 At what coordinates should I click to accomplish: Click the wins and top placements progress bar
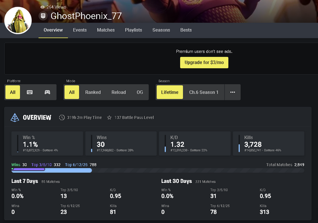pos(158,171)
